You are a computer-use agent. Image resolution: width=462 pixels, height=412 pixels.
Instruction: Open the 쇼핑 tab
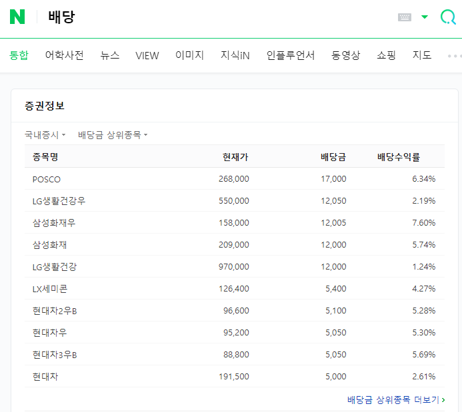386,55
